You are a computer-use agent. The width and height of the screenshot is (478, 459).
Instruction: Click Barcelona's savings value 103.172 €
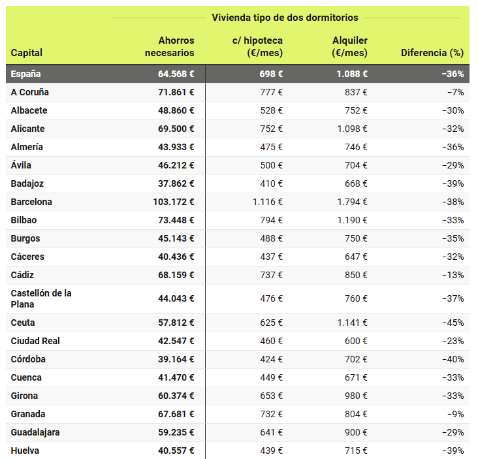pyautogui.click(x=174, y=202)
